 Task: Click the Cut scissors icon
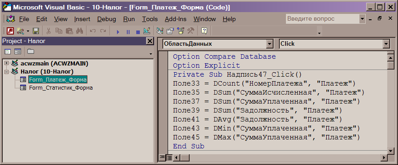pos(48,31)
